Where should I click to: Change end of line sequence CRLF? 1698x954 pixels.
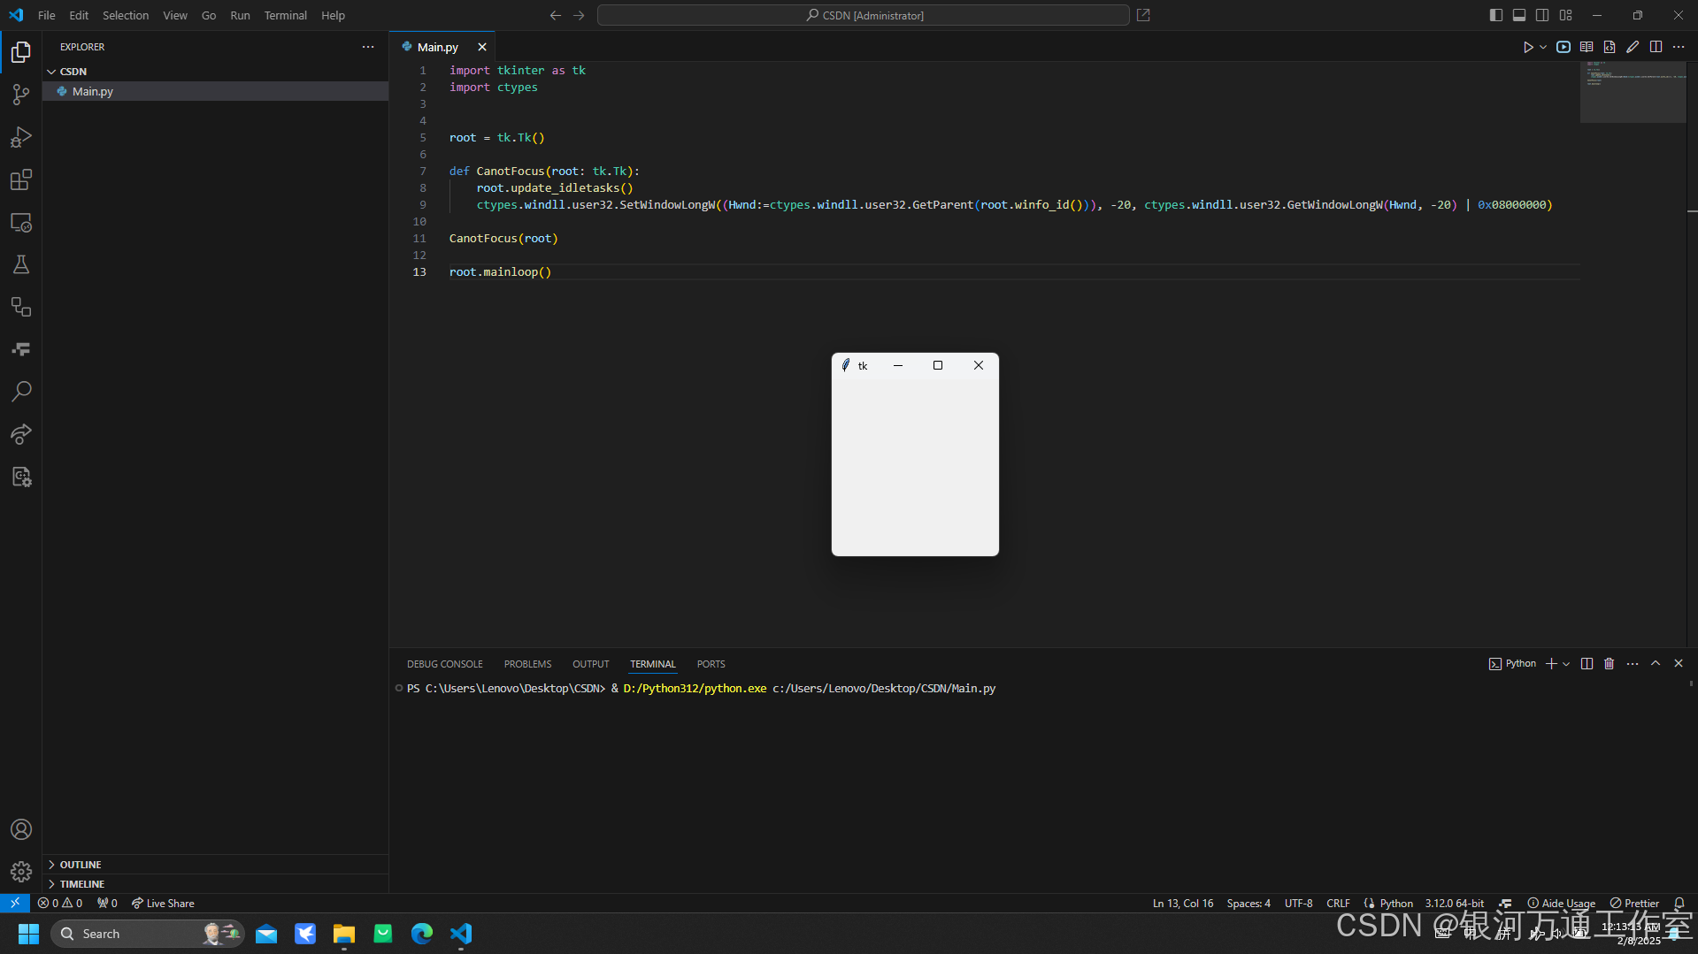pos(1338,904)
